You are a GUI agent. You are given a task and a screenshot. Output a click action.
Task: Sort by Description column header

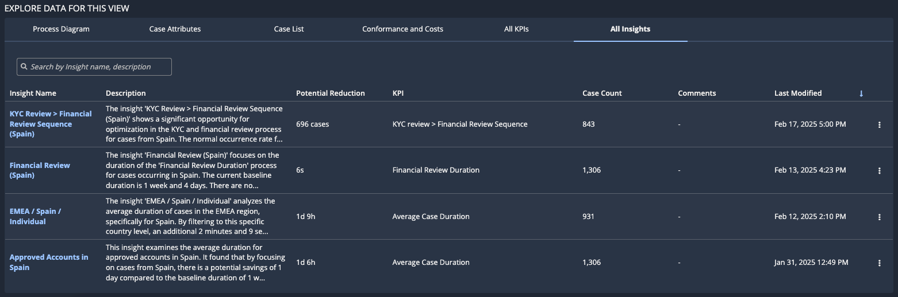(126, 93)
